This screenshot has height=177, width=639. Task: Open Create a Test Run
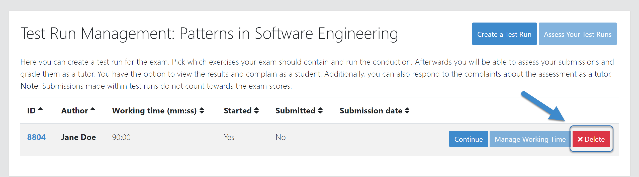504,34
